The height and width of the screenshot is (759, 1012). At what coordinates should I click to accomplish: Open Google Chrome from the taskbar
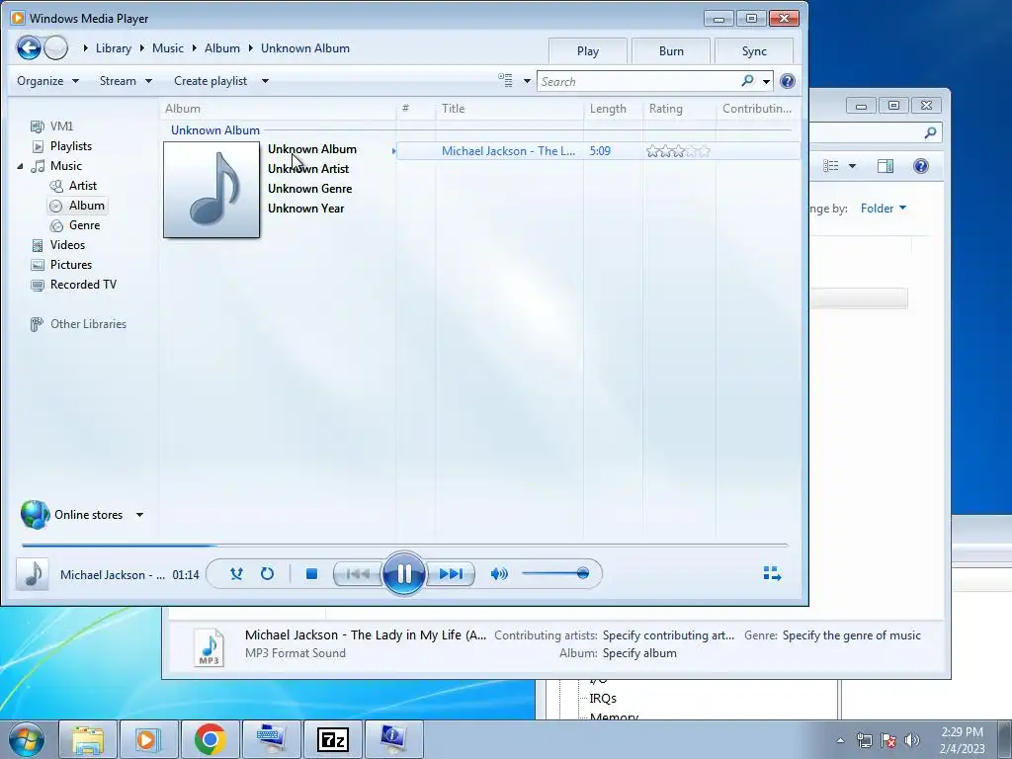pos(211,739)
